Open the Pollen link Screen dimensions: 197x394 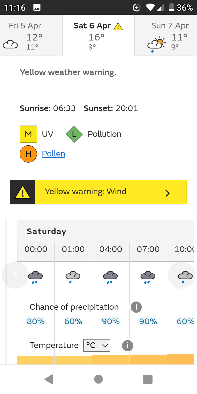coord(54,154)
